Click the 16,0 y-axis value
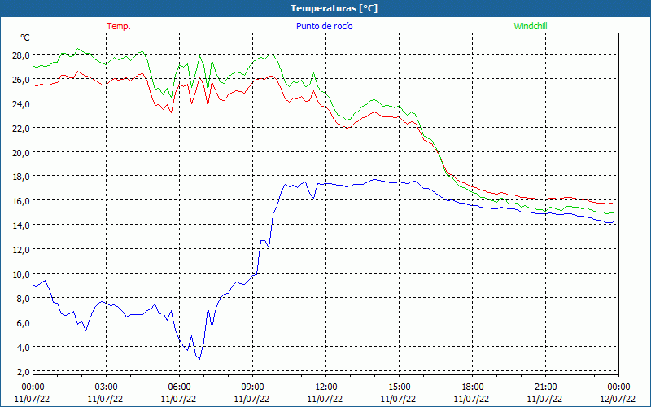Viewport: 651px width, 407px height. click(21, 201)
